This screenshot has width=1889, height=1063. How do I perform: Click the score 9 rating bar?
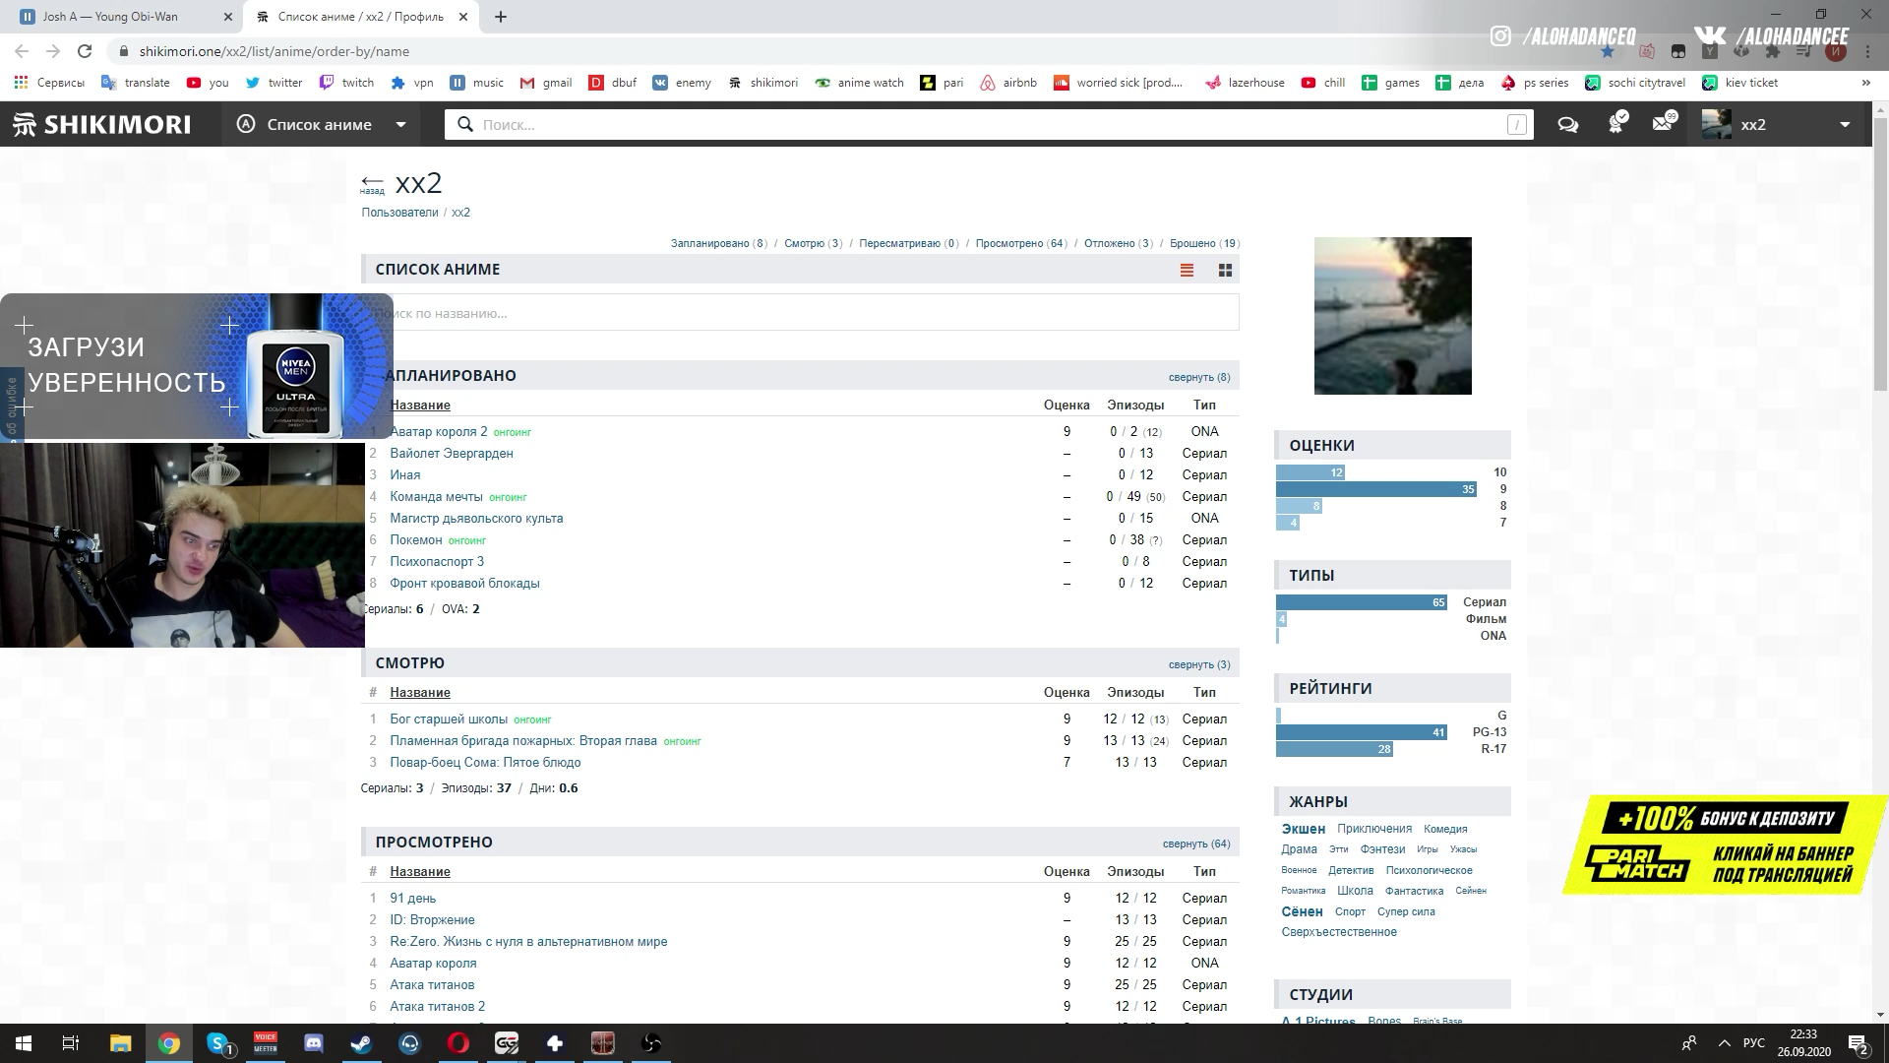1376,489
